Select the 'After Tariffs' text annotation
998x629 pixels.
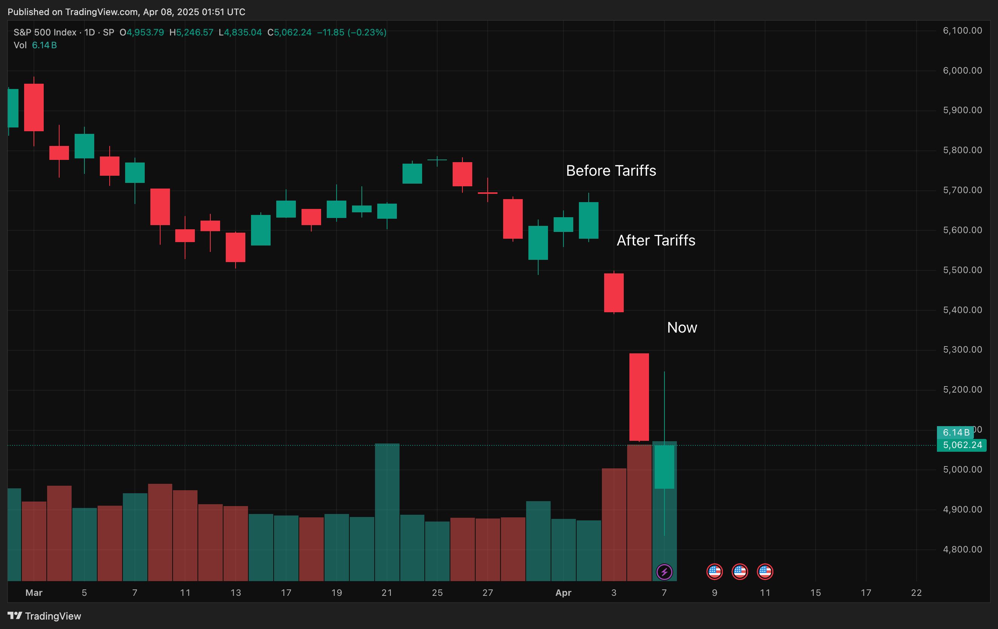(656, 241)
